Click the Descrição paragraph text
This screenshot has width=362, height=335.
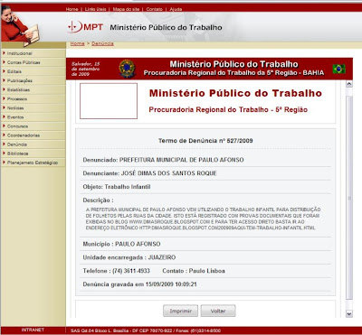203,219
